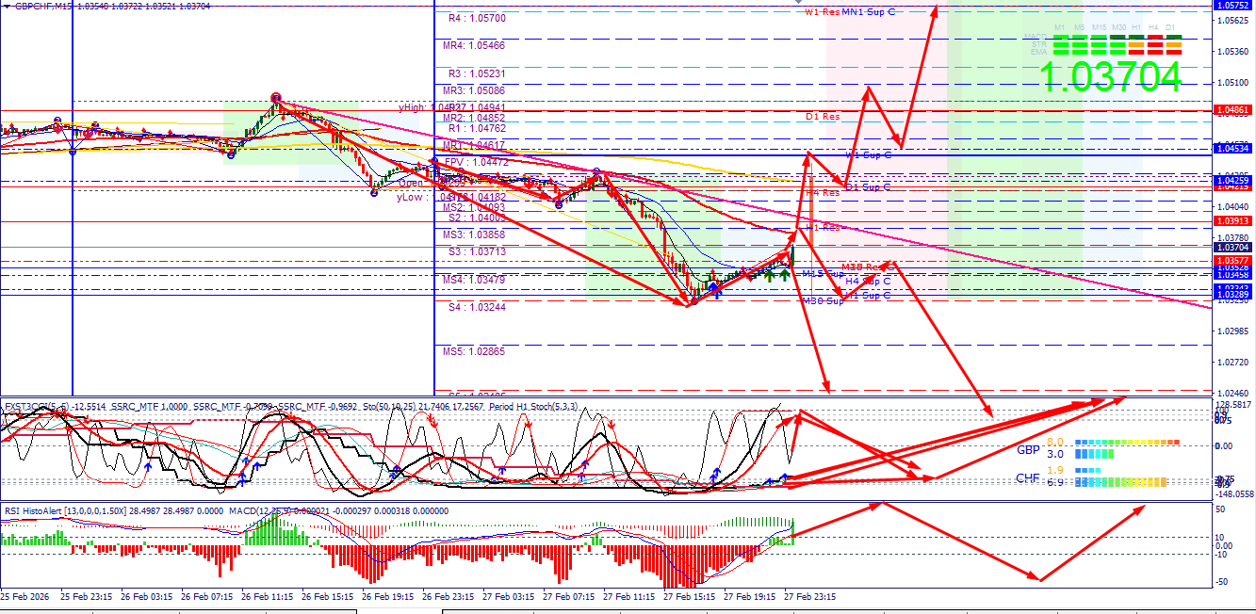Click the 26 Feb 11:15 time axis label
Screen dimensions: 1256x614
click(269, 596)
